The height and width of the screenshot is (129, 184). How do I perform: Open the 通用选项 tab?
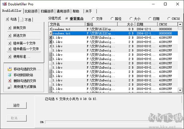tap(63, 11)
